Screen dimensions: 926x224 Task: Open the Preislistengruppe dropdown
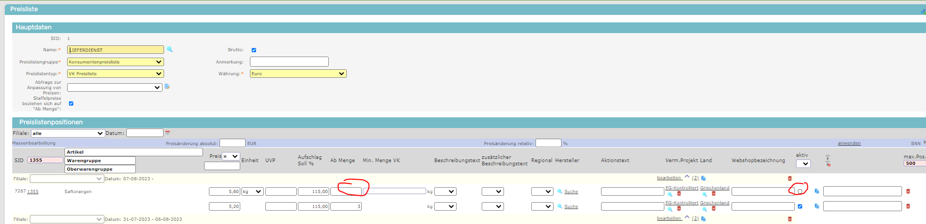click(x=115, y=62)
